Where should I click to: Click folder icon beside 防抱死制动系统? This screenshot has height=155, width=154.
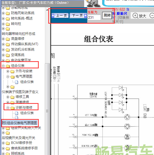(x=8, y=13)
